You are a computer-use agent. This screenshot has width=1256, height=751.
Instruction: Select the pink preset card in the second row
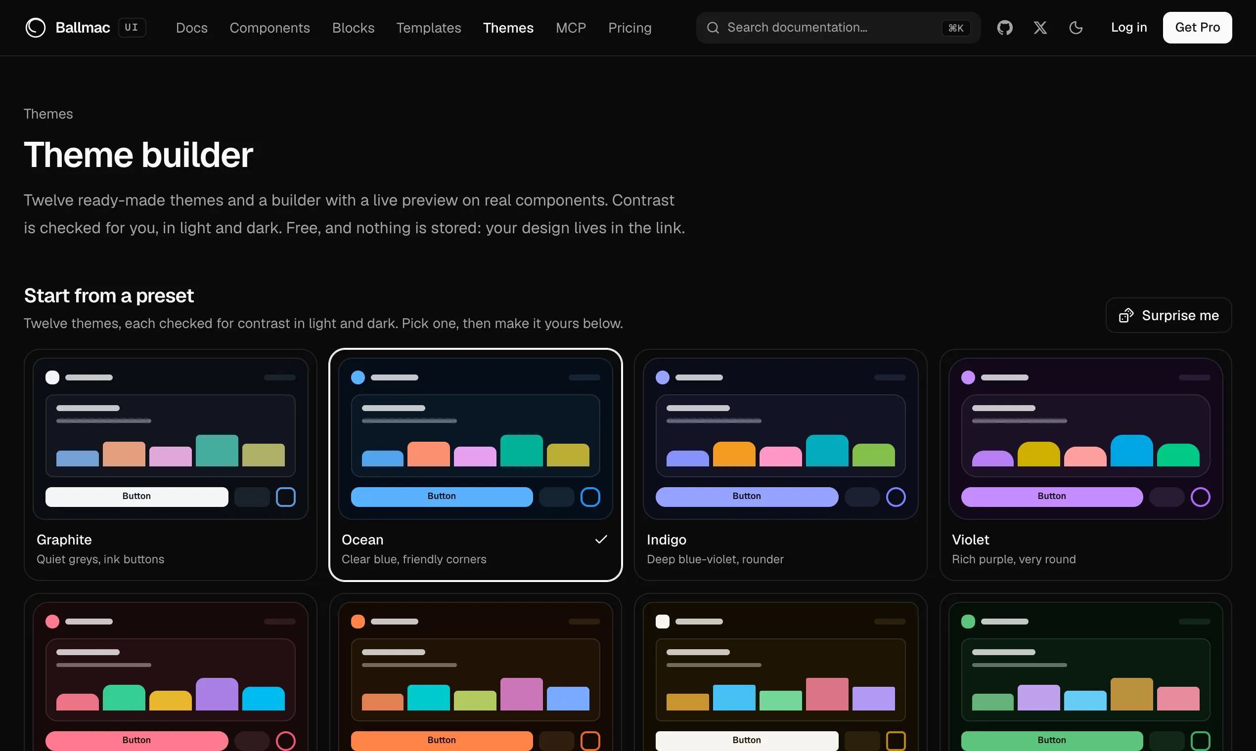click(x=170, y=672)
